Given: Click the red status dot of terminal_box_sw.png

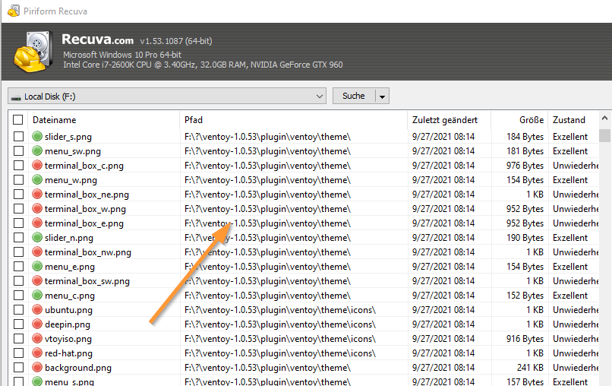Looking at the screenshot, I should click(37, 281).
